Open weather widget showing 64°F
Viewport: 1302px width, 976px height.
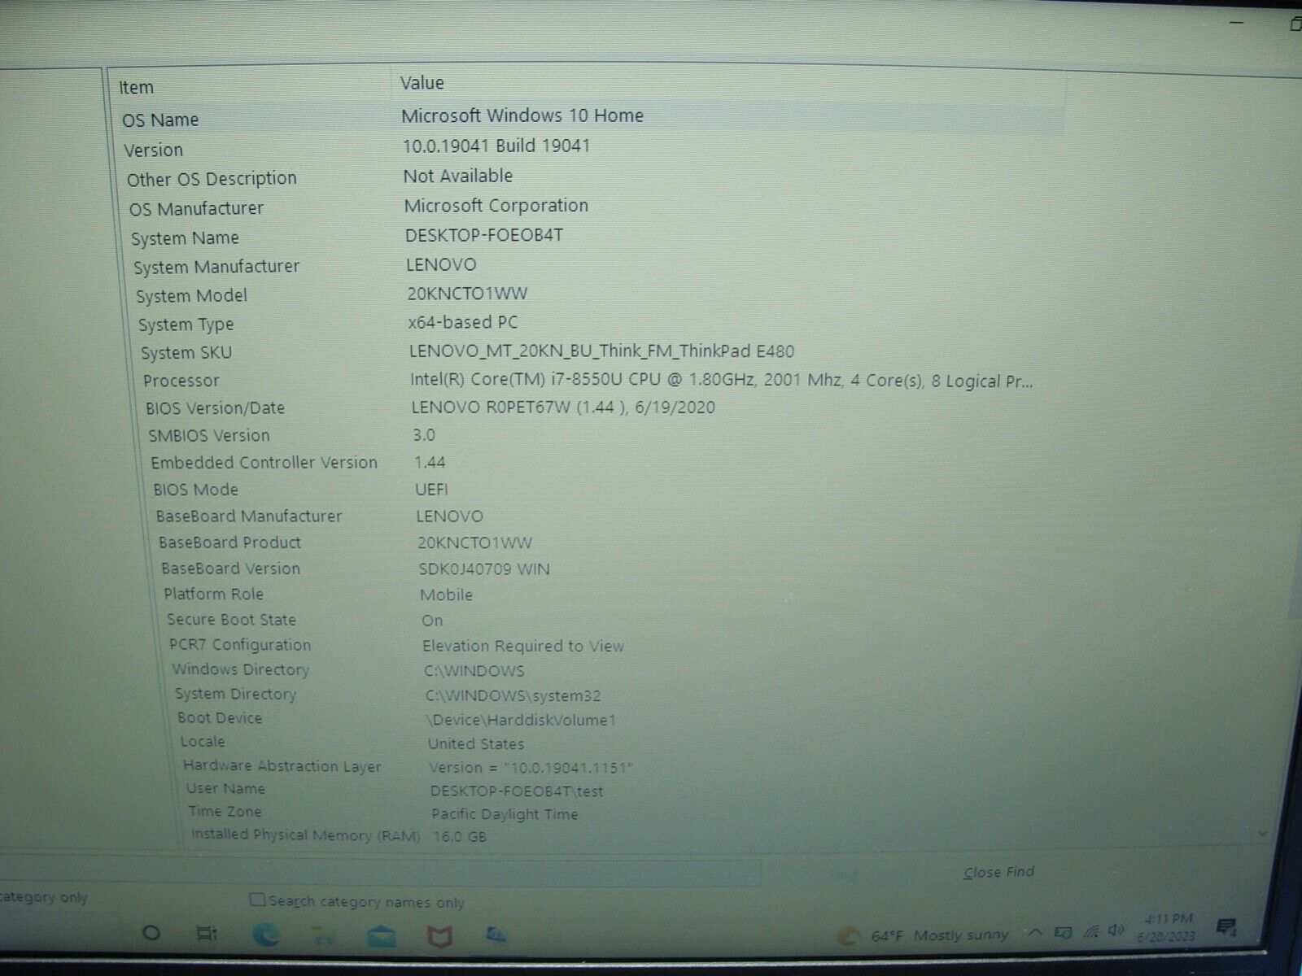(923, 935)
